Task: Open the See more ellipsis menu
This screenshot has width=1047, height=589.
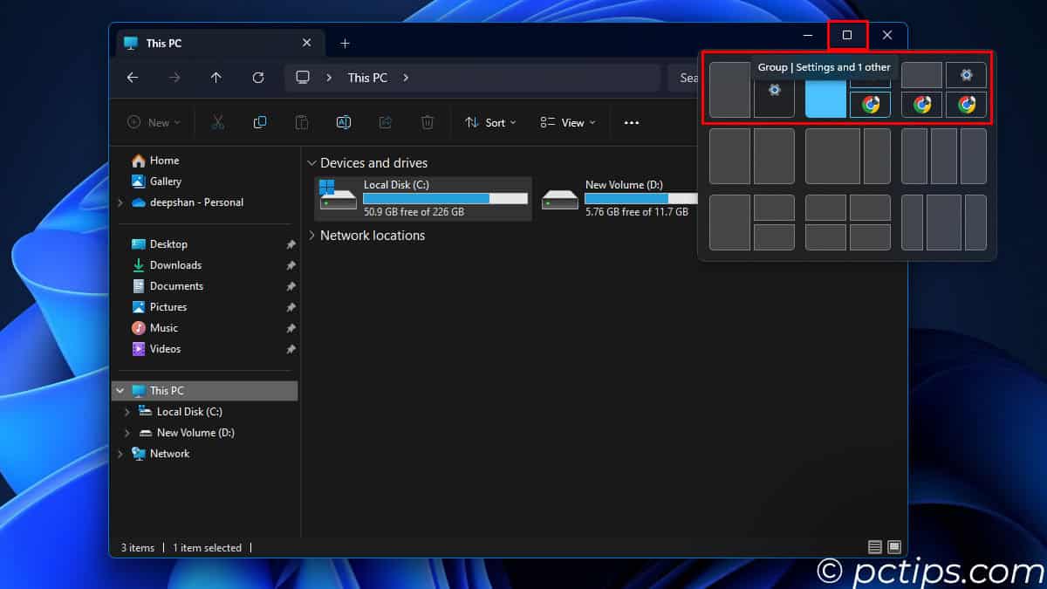Action: tap(631, 122)
